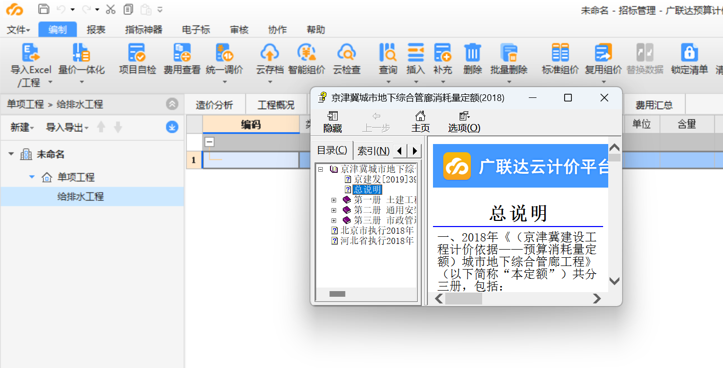This screenshot has height=368, width=723.
Task: Open 选项(O) in the help window
Action: tap(464, 122)
